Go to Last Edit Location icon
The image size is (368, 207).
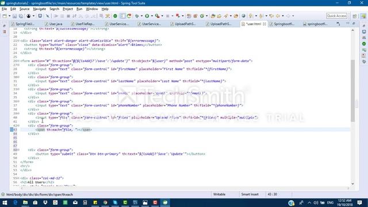(271, 16)
